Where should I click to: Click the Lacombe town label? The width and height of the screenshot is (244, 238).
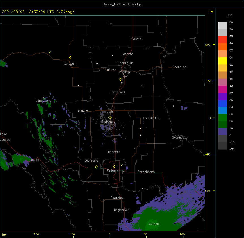tap(127, 54)
